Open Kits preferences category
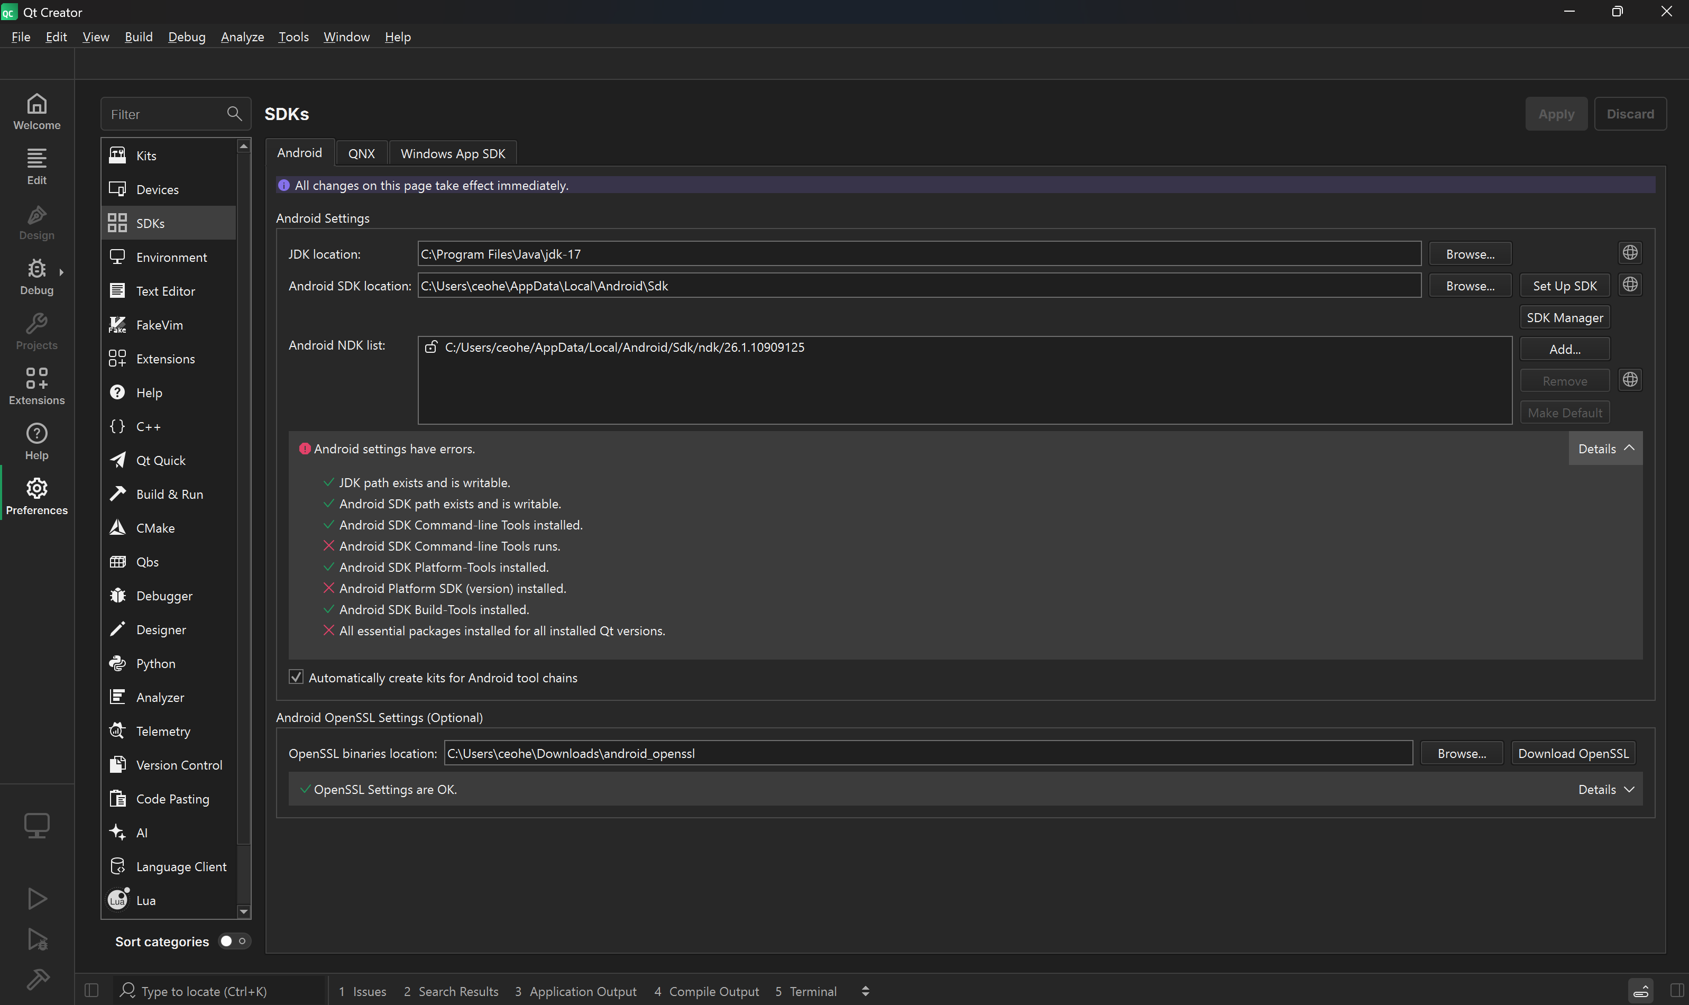 [x=169, y=156]
